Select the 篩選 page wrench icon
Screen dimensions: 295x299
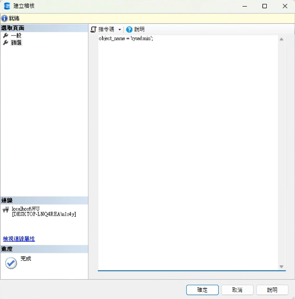click(6, 42)
